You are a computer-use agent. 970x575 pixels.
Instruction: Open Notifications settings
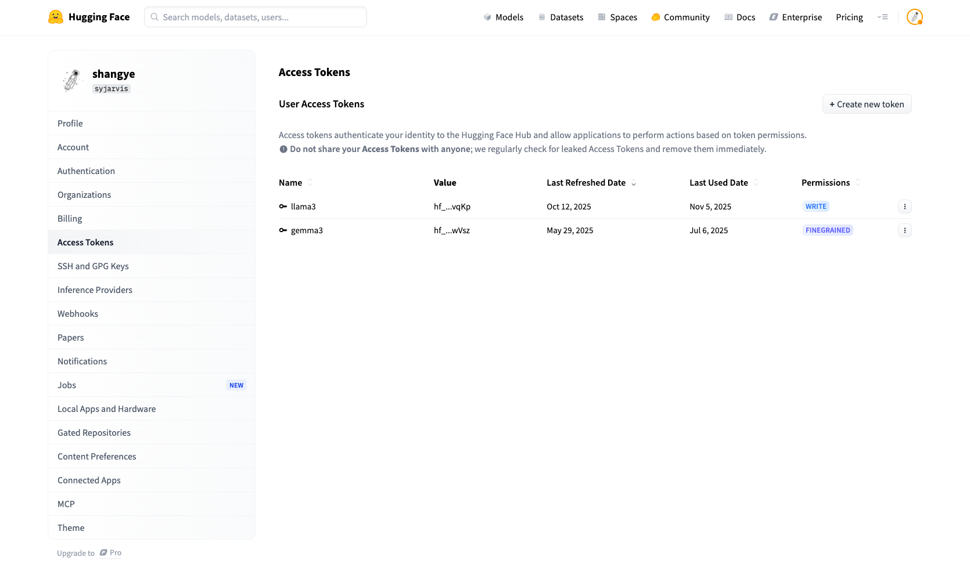pyautogui.click(x=152, y=361)
